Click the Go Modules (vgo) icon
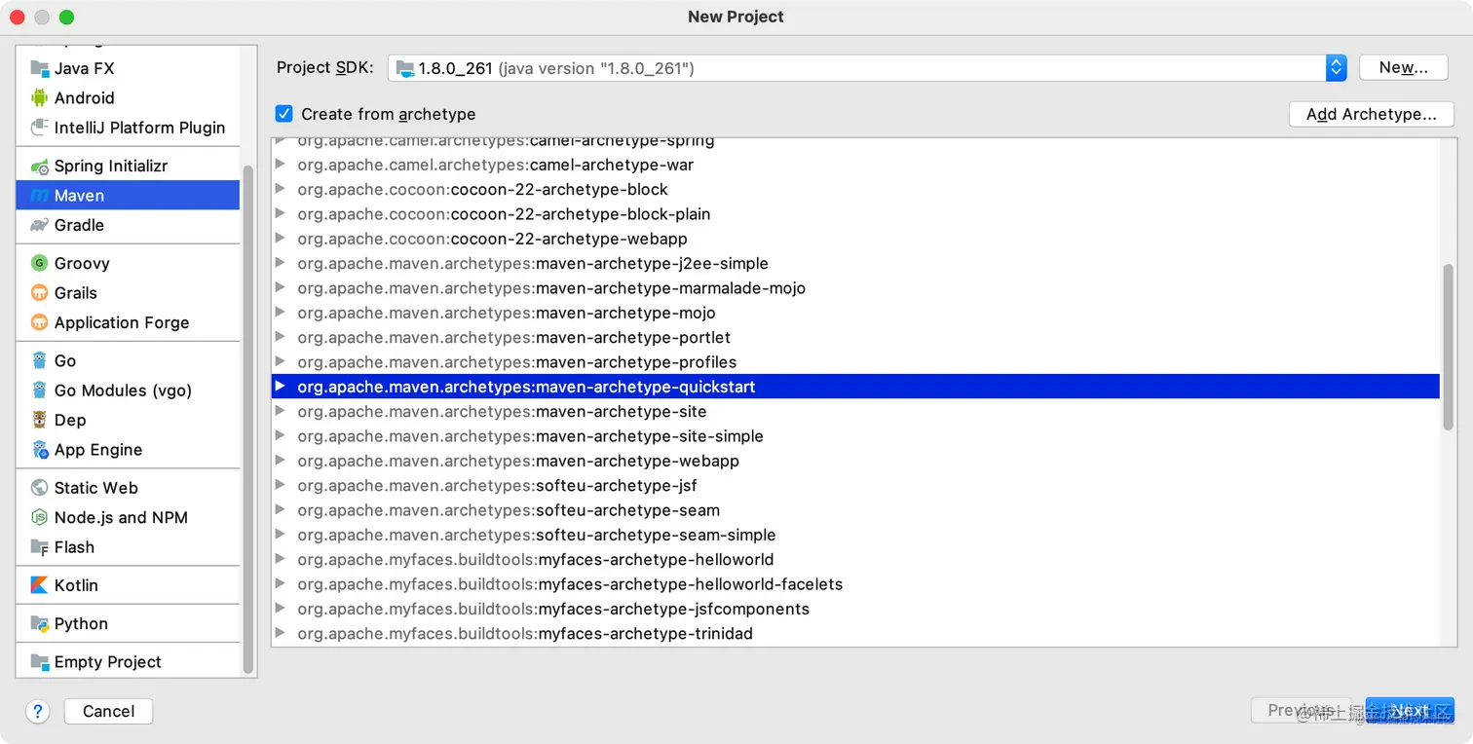1473x744 pixels. point(39,391)
